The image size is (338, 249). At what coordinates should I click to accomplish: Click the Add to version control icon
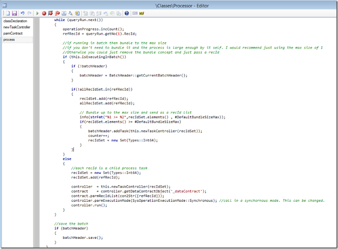point(86,14)
